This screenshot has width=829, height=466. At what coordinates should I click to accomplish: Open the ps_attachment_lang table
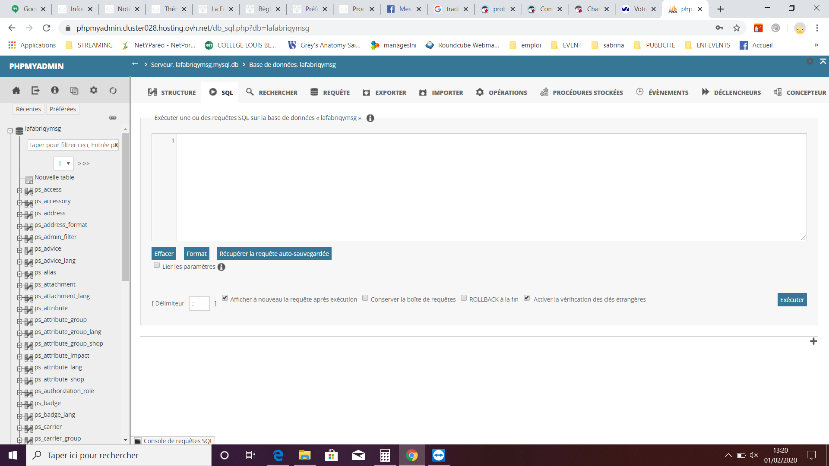[x=62, y=296]
